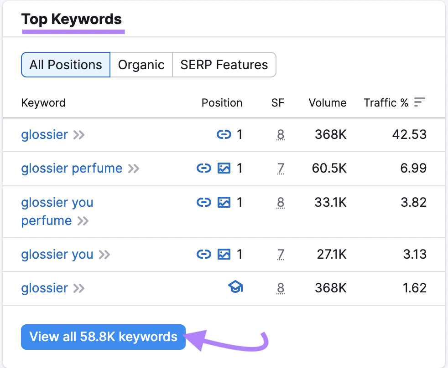Click the chevron after "glossier perfume"

tap(133, 169)
